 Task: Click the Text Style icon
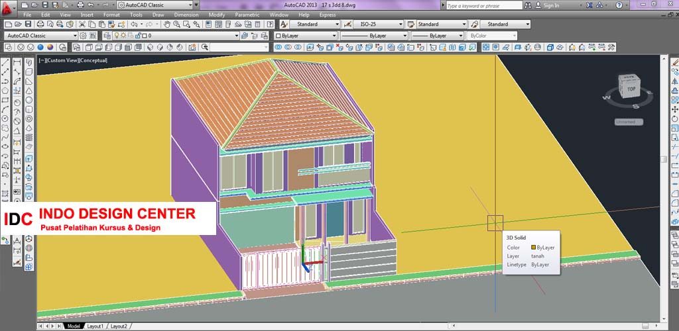pyautogui.click(x=284, y=24)
